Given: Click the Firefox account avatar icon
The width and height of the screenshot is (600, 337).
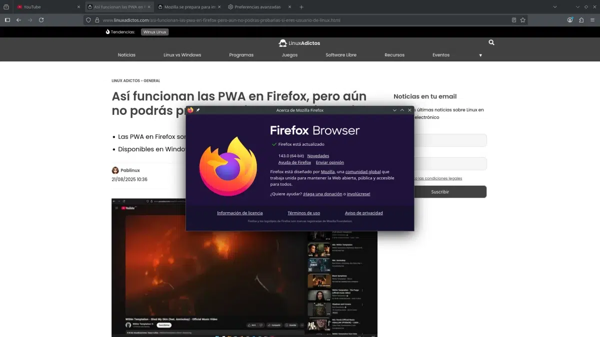Looking at the screenshot, I should tap(570, 20).
